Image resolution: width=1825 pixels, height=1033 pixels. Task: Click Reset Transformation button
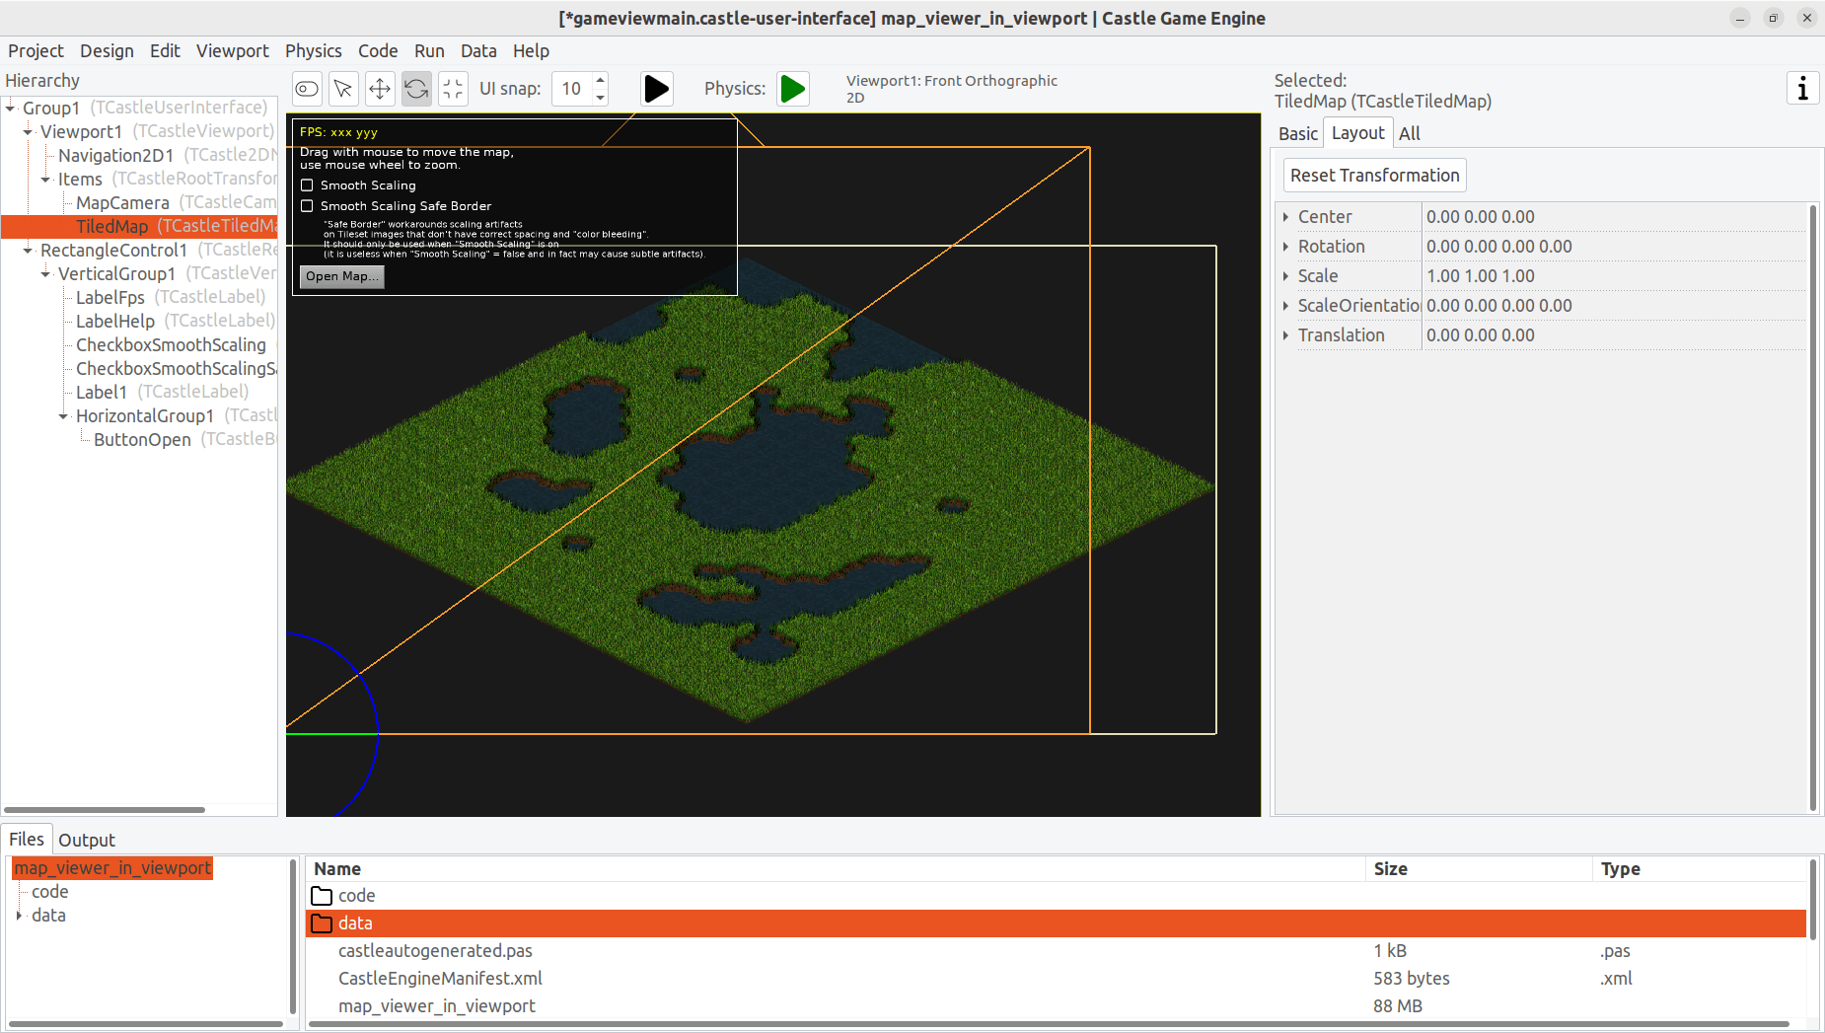click(x=1374, y=175)
